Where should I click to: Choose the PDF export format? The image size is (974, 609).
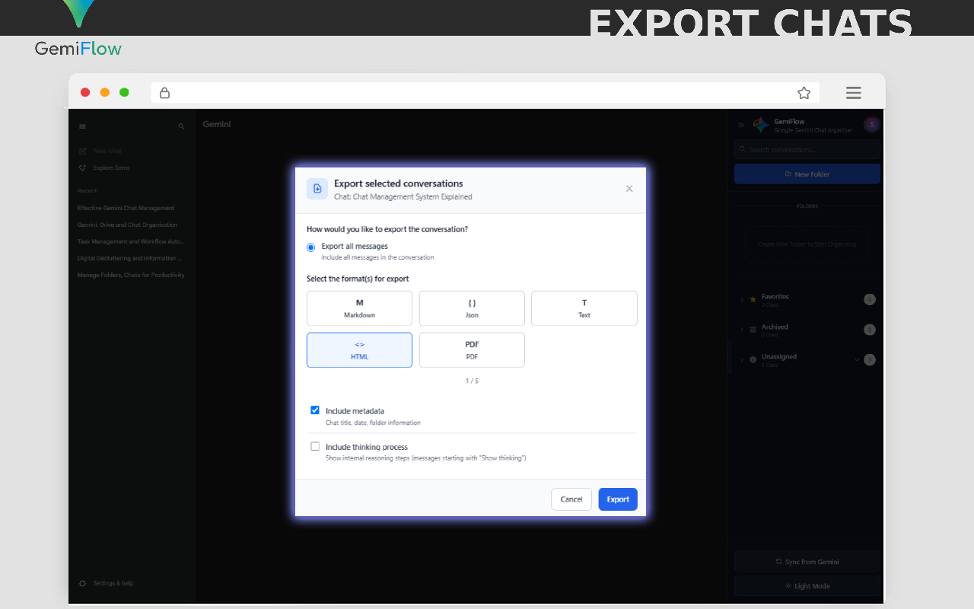point(472,350)
